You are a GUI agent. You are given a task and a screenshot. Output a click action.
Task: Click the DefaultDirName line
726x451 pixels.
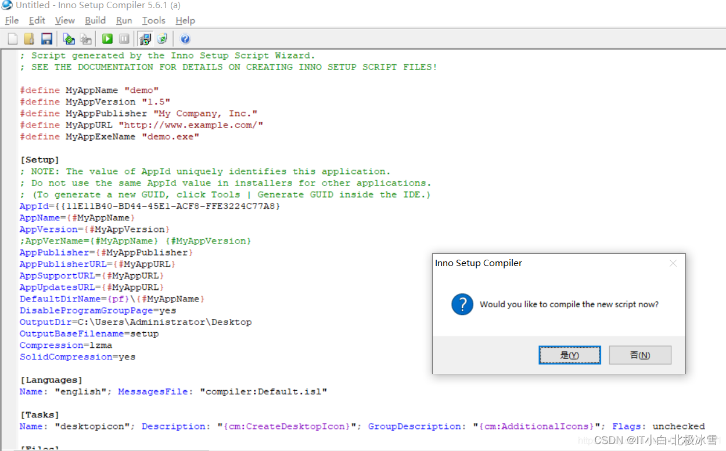tap(112, 299)
